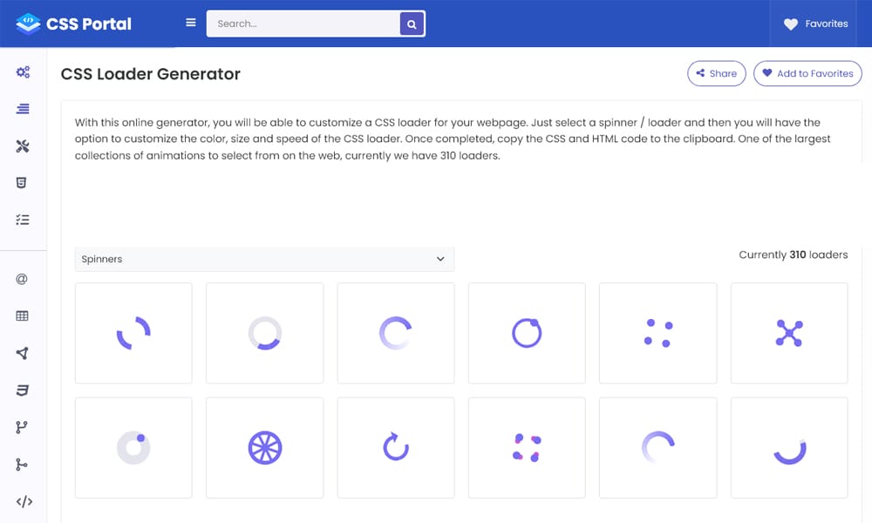
Task: Select the wrench tools icon in the sidebar
Action: (x=24, y=146)
